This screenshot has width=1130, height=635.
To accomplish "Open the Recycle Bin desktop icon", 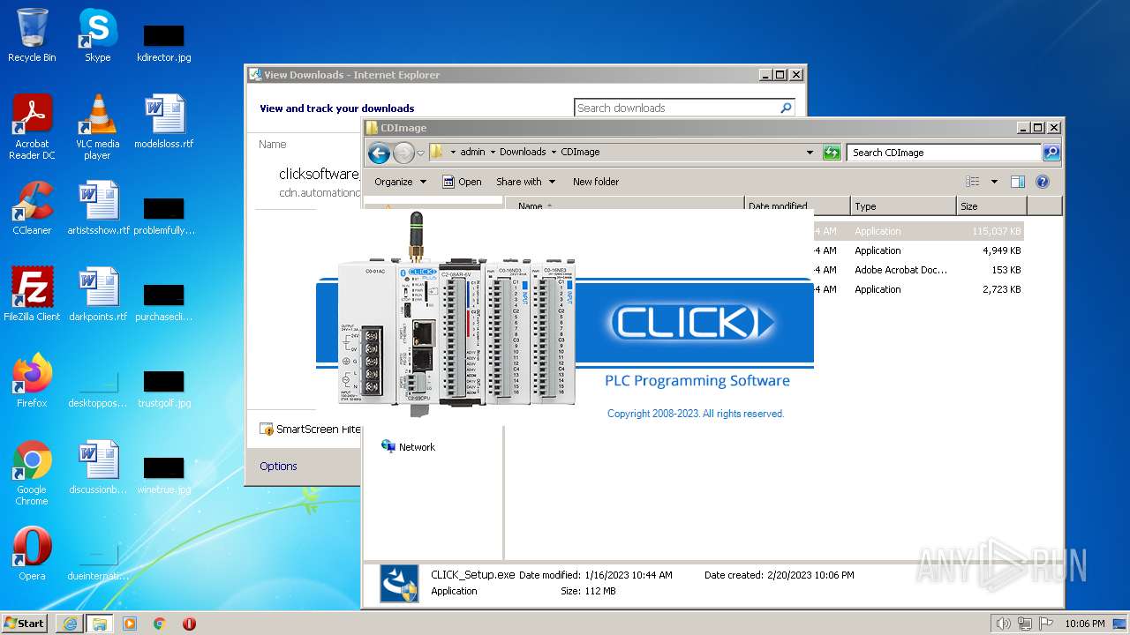I will pyautogui.click(x=32, y=36).
